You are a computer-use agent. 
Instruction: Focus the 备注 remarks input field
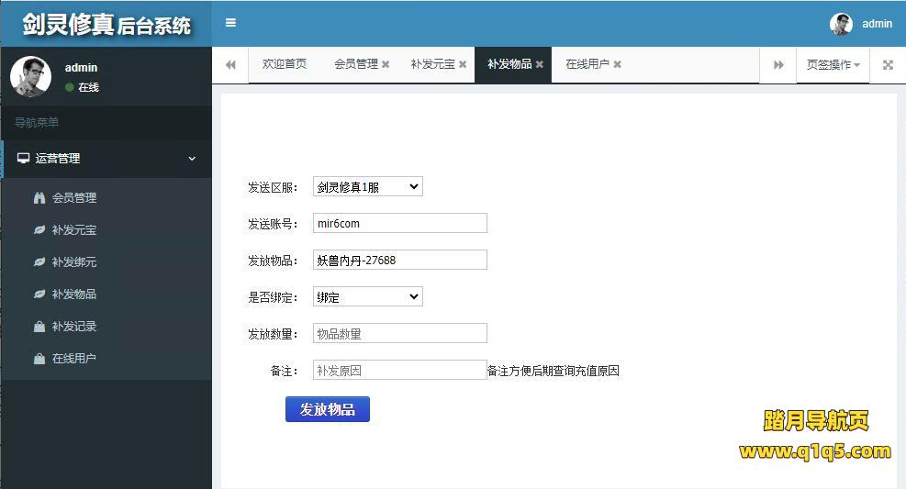click(x=399, y=371)
